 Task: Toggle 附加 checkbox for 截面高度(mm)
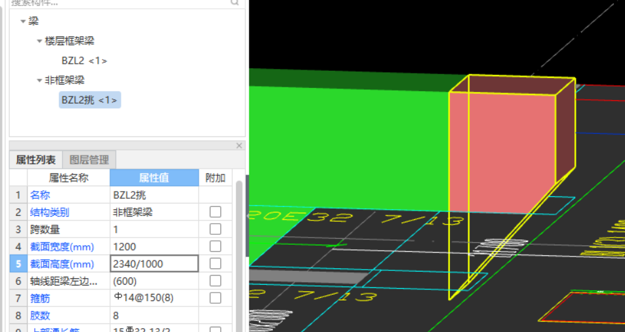coord(215,264)
